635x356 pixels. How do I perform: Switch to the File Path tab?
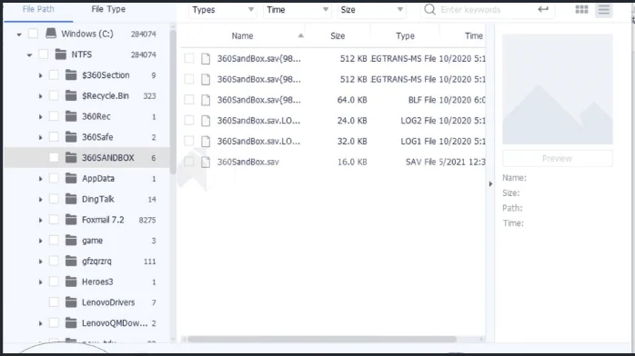click(38, 9)
